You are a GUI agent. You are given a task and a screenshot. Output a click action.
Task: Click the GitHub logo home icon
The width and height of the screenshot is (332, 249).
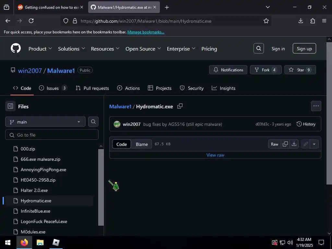[x=16, y=49]
